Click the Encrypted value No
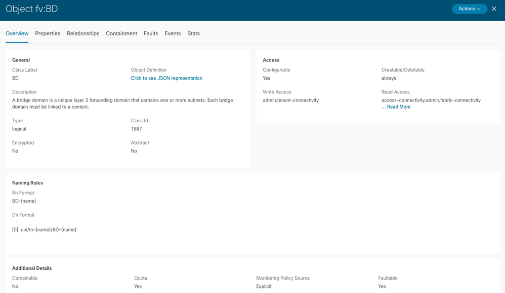The height and width of the screenshot is (293, 505). click(x=15, y=151)
